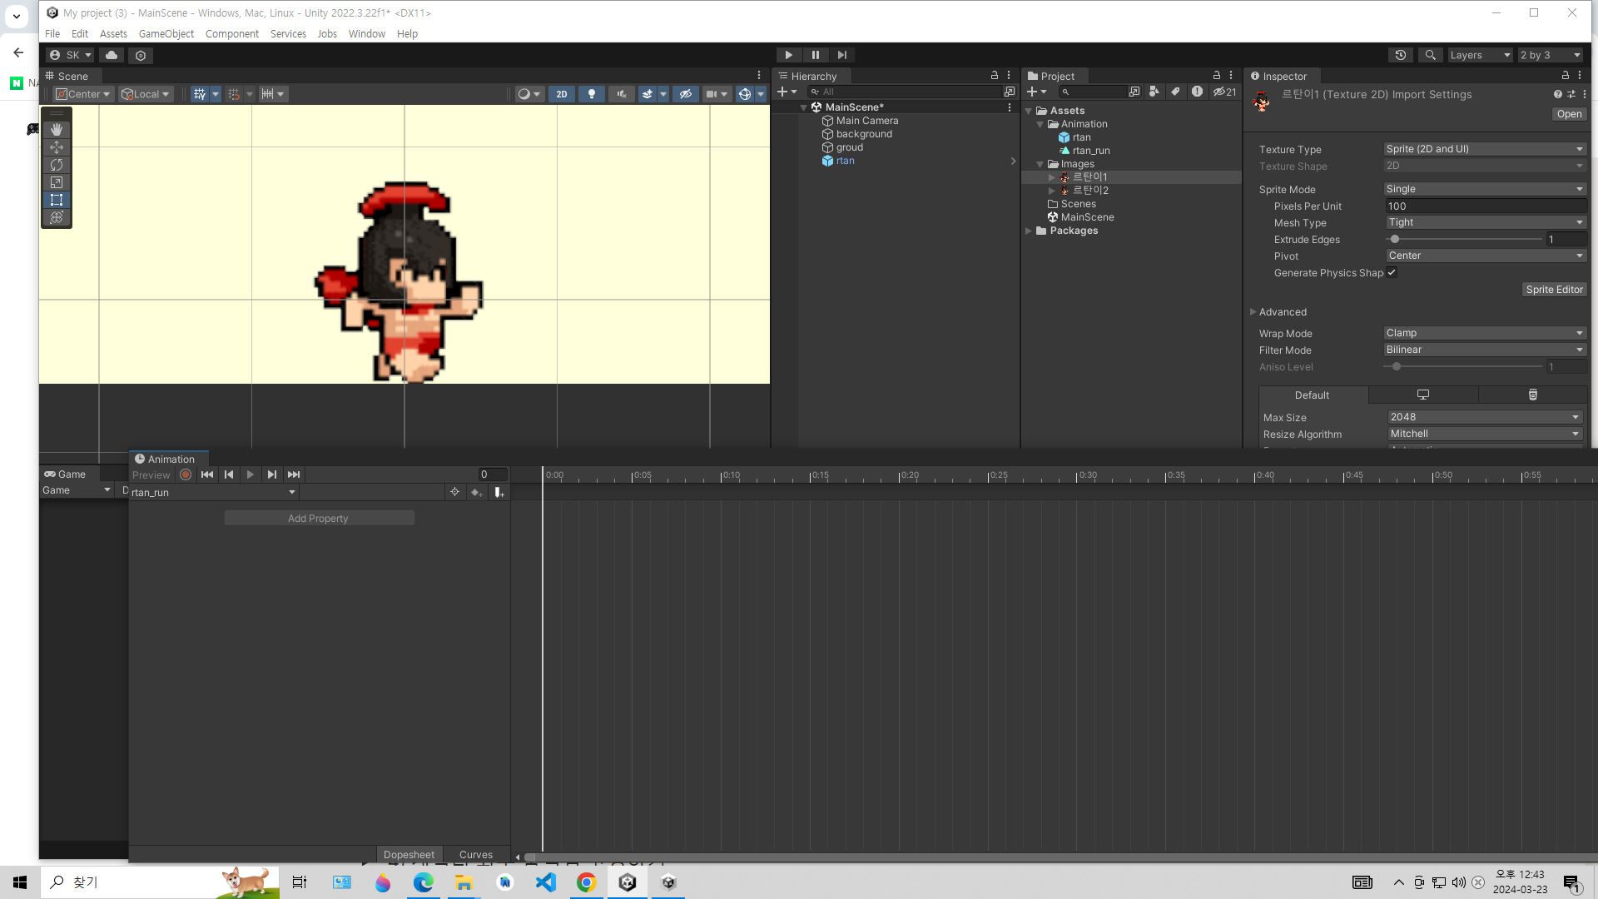Open the Window menu
Viewport: 1598px width, 899px height.
coord(367,33)
